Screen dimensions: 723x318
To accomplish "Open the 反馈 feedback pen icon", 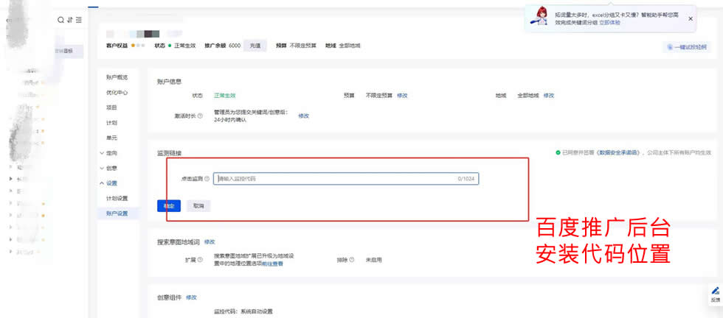I will tap(715, 291).
